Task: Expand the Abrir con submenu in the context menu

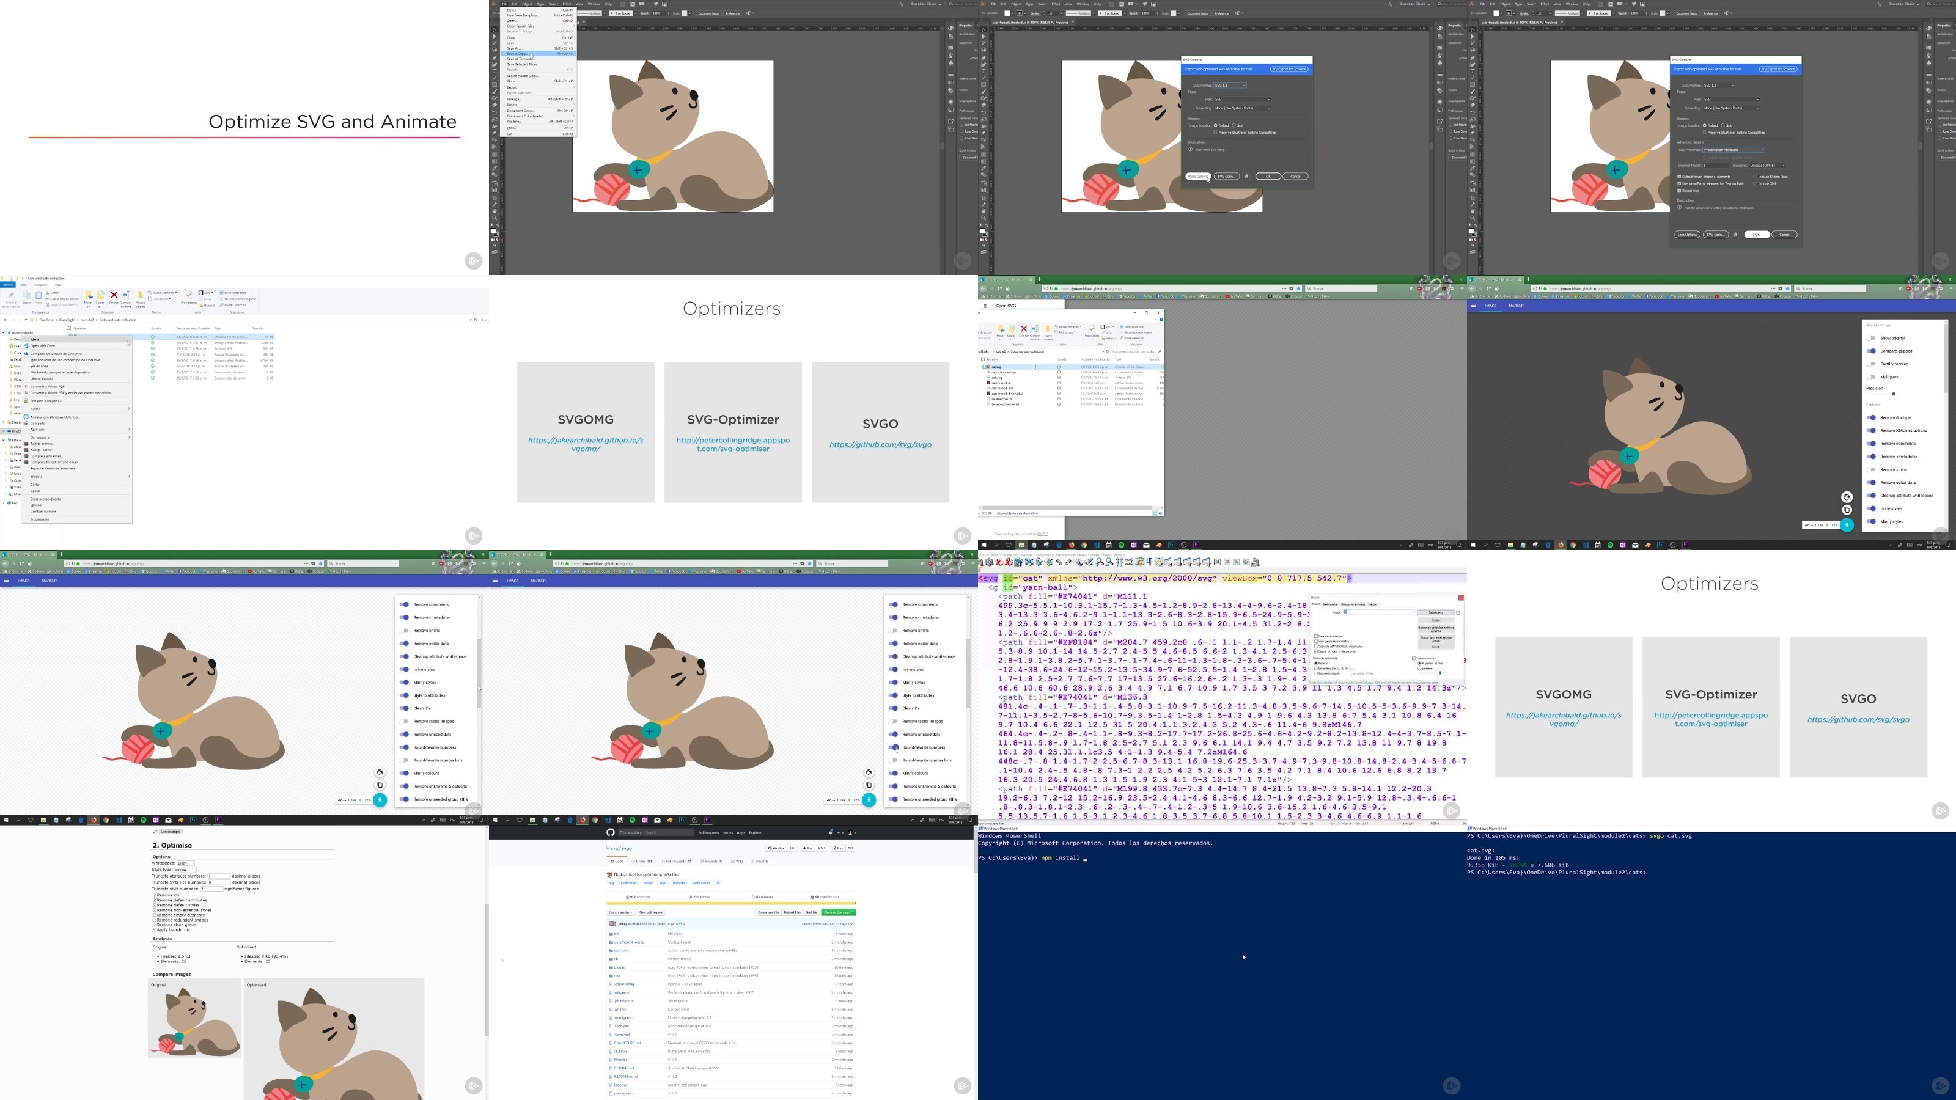Action: [x=128, y=429]
